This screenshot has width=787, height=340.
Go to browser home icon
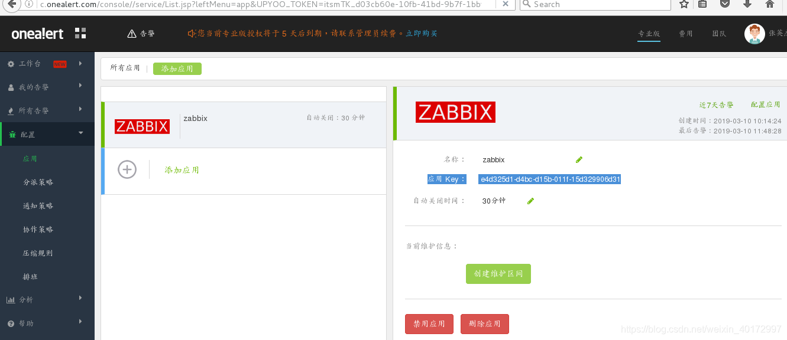770,4
